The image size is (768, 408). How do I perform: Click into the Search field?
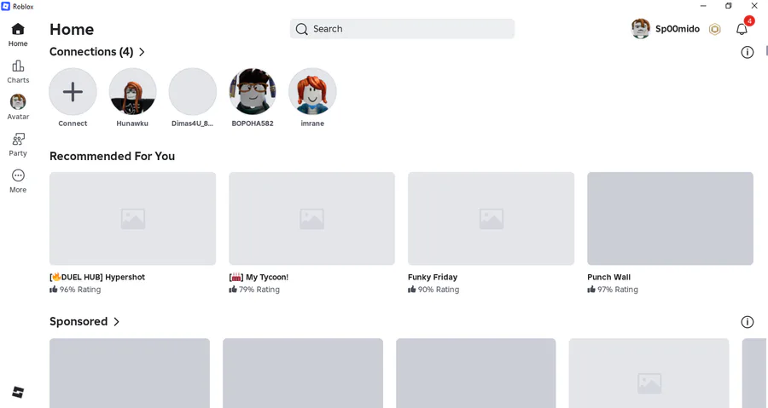click(x=402, y=29)
